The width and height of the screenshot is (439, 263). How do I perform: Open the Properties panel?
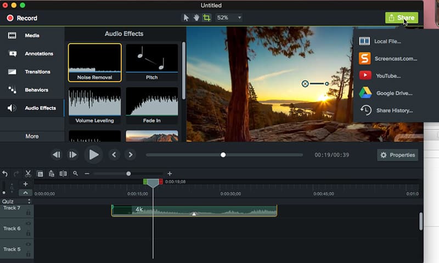[397, 155]
